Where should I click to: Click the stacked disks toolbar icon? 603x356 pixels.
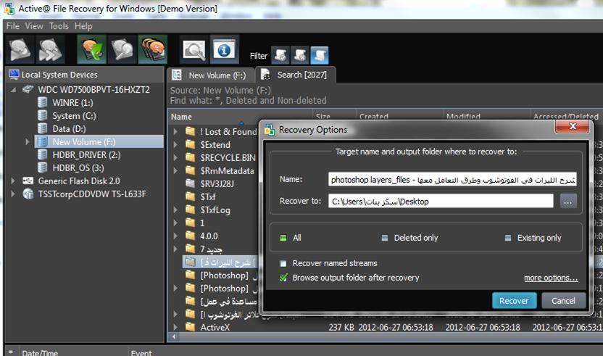[152, 49]
